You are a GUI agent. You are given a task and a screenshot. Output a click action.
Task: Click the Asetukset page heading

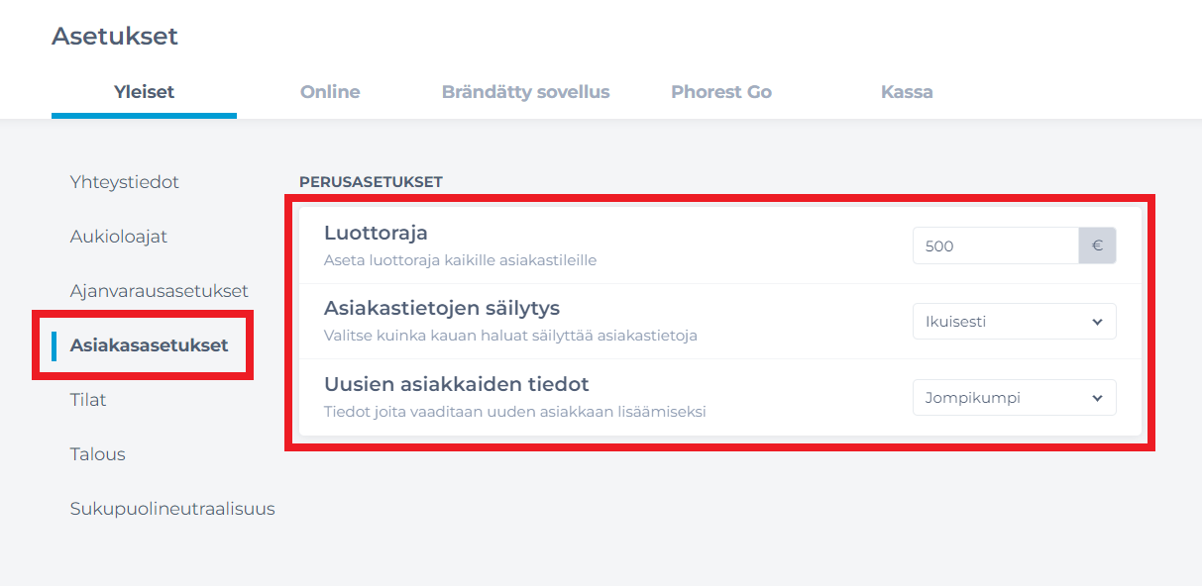115,37
